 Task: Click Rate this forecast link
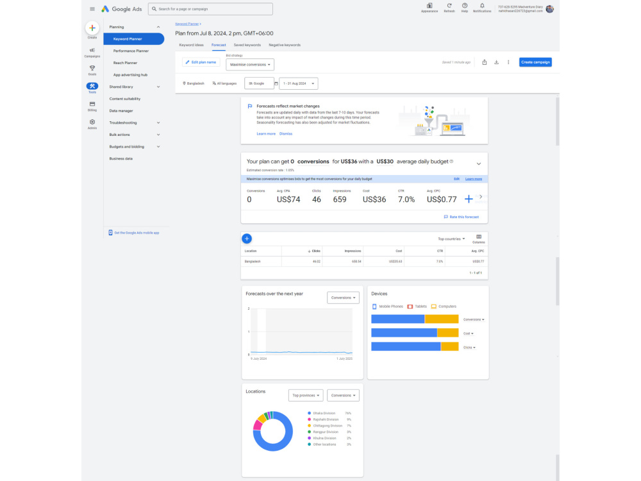(461, 217)
